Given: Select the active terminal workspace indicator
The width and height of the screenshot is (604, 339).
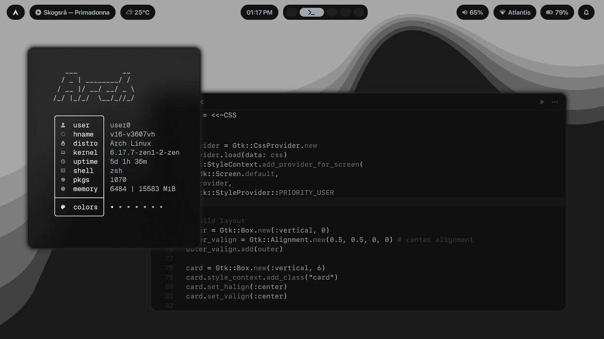Looking at the screenshot, I should click(x=311, y=12).
